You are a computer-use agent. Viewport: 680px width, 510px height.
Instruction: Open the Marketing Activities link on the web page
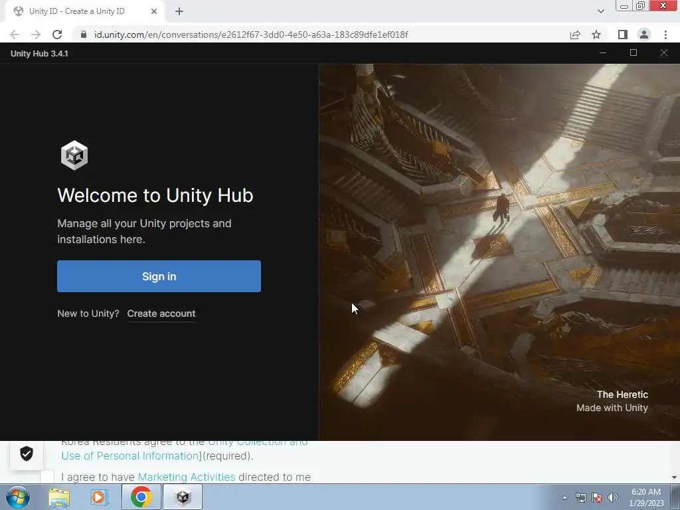point(187,477)
